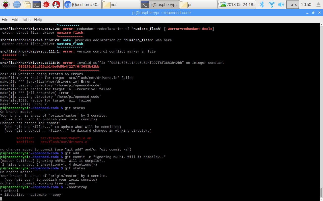
Task: Click 'nothing to commit, working tree clean'
Action: (x=38, y=183)
